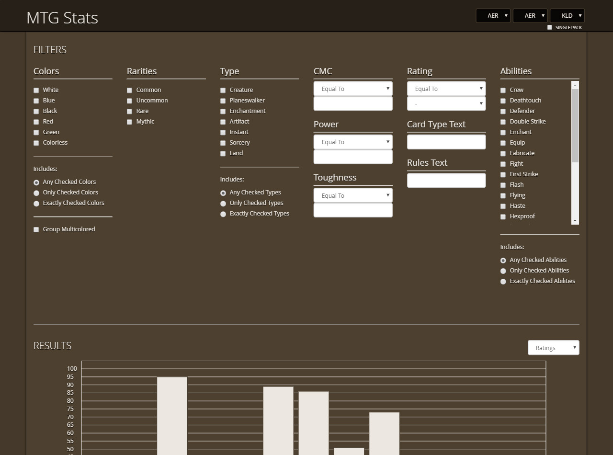
Task: Select Any Checked Colors option
Action: click(x=36, y=182)
